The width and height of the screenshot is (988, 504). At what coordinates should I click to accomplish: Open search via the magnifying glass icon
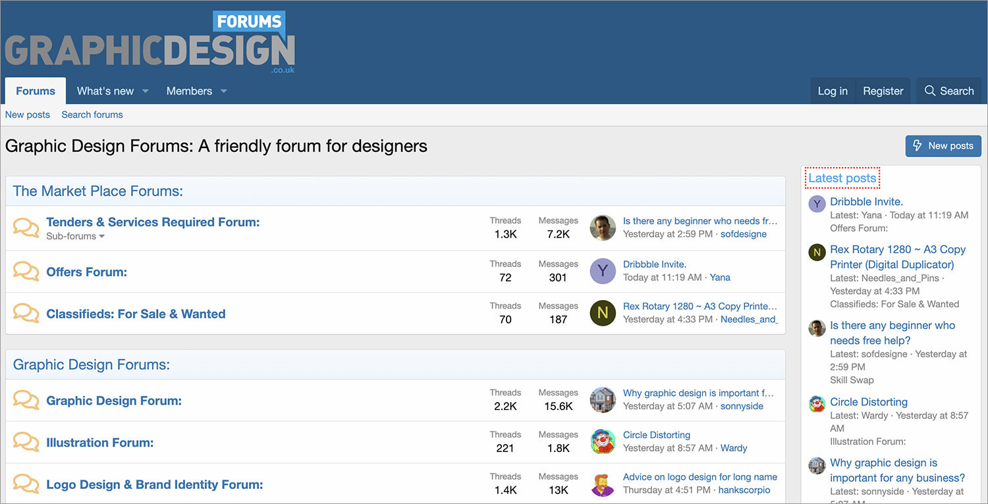coord(929,90)
